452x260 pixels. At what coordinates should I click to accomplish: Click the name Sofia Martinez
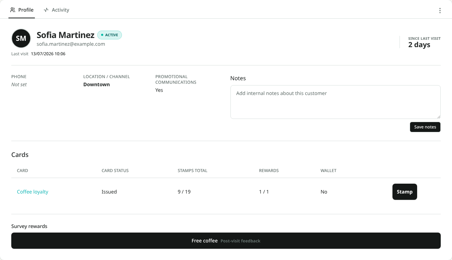(x=66, y=35)
